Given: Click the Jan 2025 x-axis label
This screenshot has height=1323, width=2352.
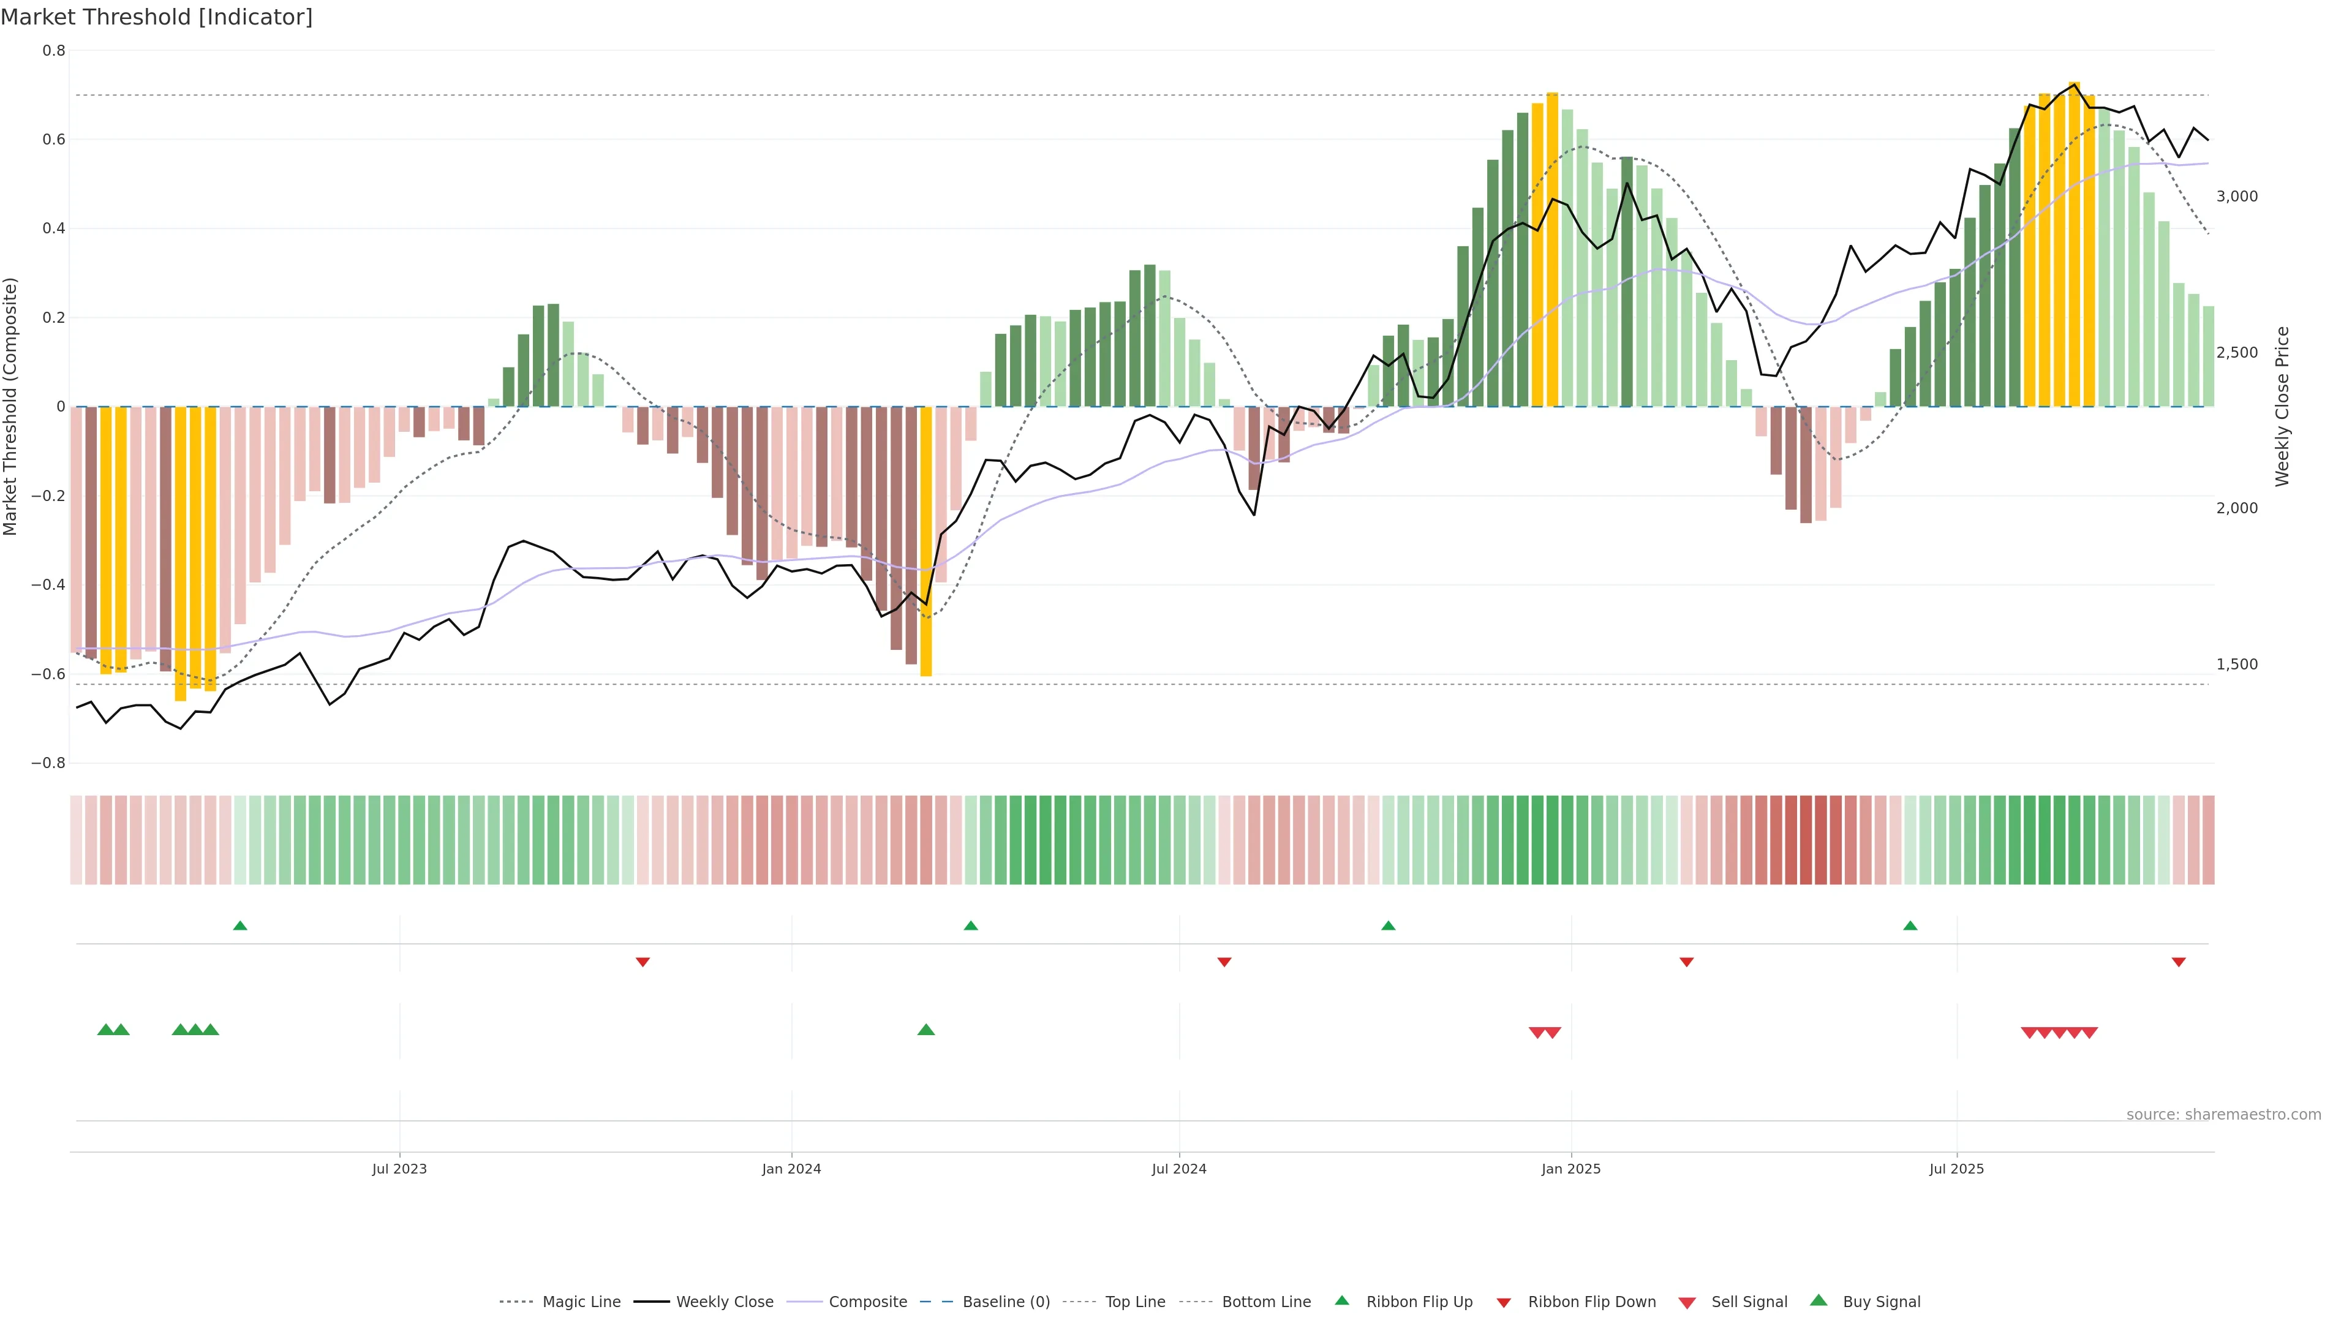Looking at the screenshot, I should [x=1570, y=1169].
